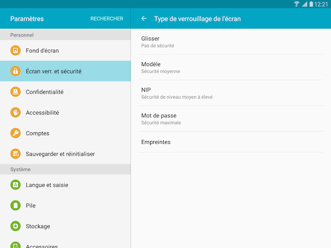
Task: Choose the Glisser lock type
Action: pyautogui.click(x=231, y=42)
